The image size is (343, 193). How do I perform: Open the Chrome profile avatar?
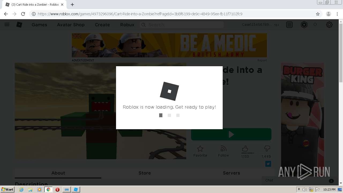(329, 14)
